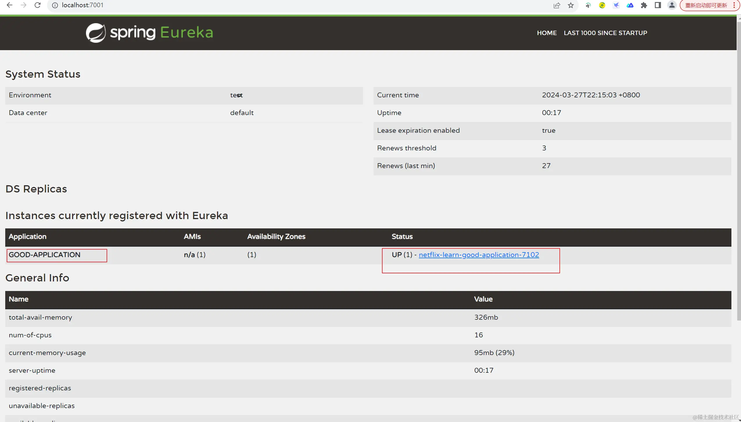Open netflix-learn-good-application-7102 instance link
Viewport: 741px width, 422px height.
tap(479, 254)
